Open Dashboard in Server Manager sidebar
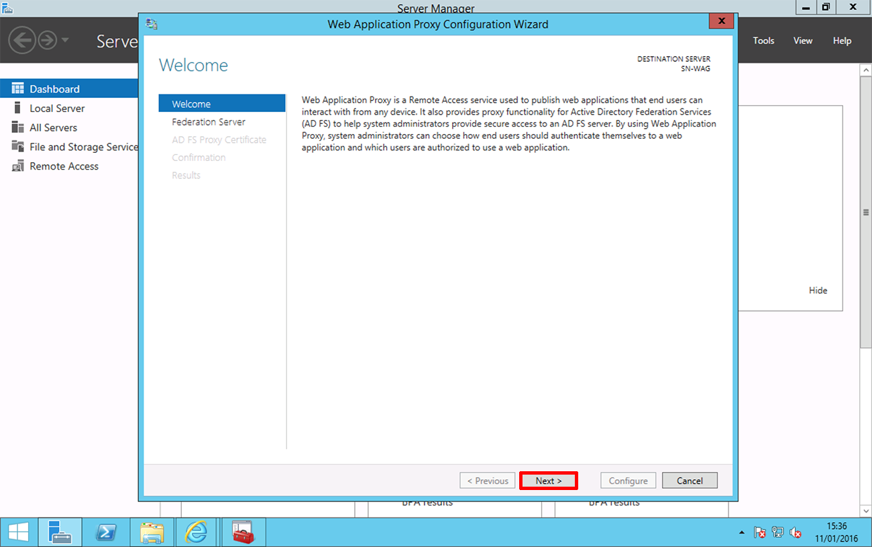872x547 pixels. (x=69, y=89)
